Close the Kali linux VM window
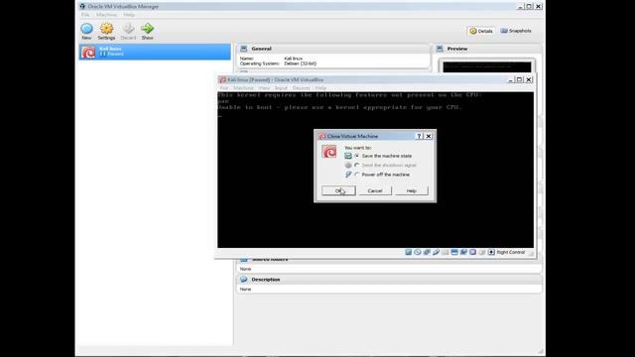Viewport: 635px width, 357px height. [529, 79]
